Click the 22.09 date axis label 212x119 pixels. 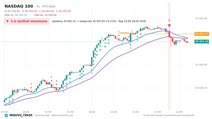click(x=114, y=112)
